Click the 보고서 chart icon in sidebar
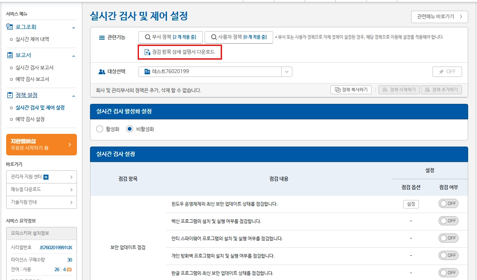477x280 pixels. coord(10,55)
